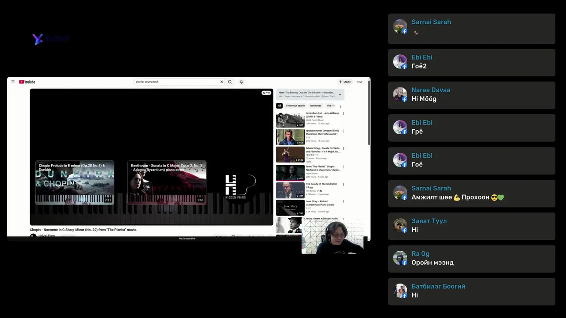
Task: Show more filter chips with arrow
Action: click(x=340, y=106)
